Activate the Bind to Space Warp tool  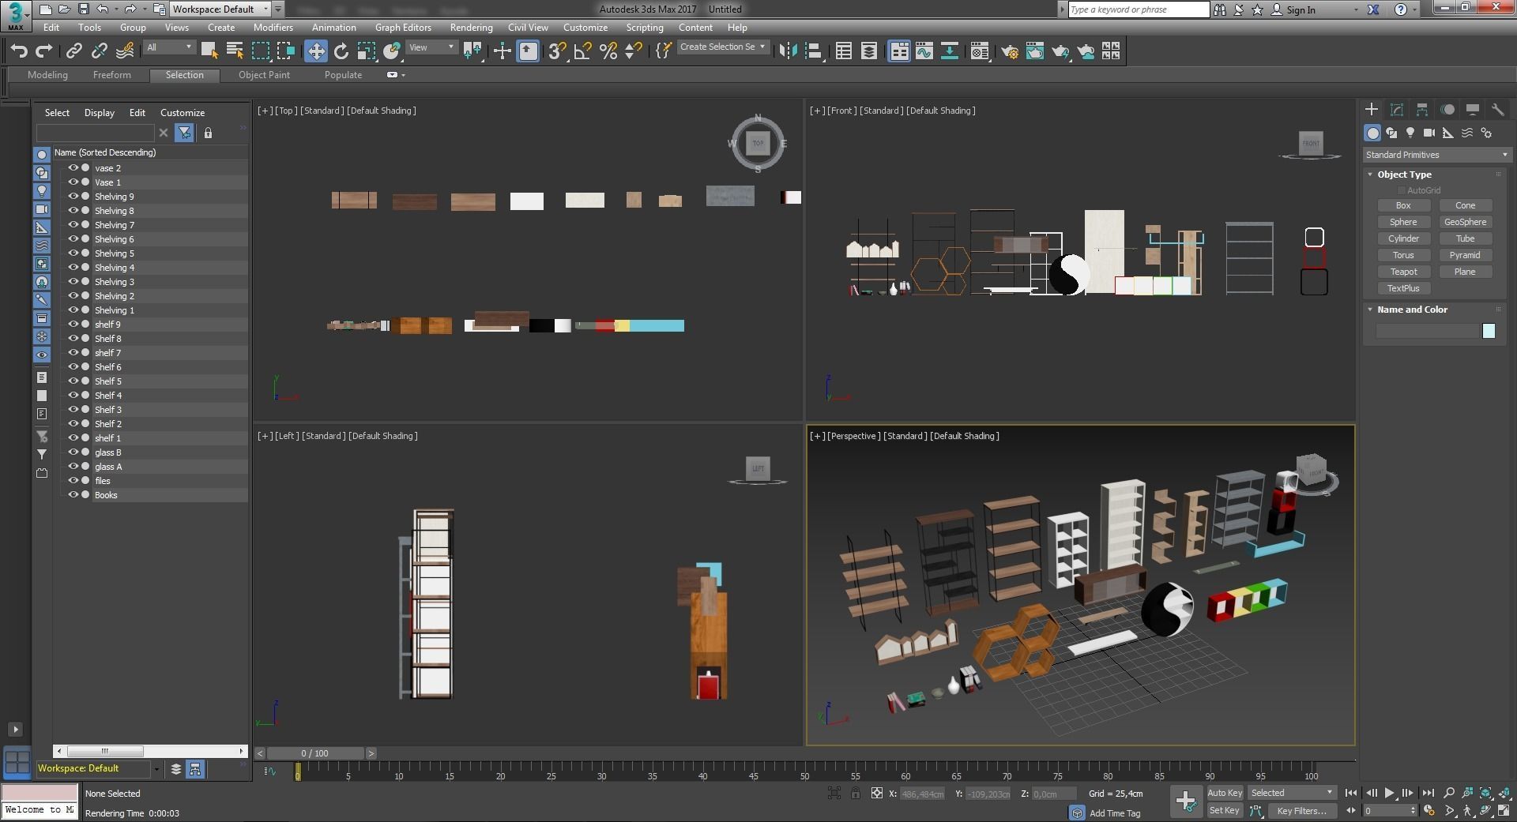(125, 51)
